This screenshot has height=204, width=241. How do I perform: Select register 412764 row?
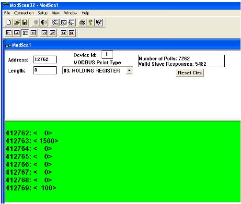click(x=29, y=149)
